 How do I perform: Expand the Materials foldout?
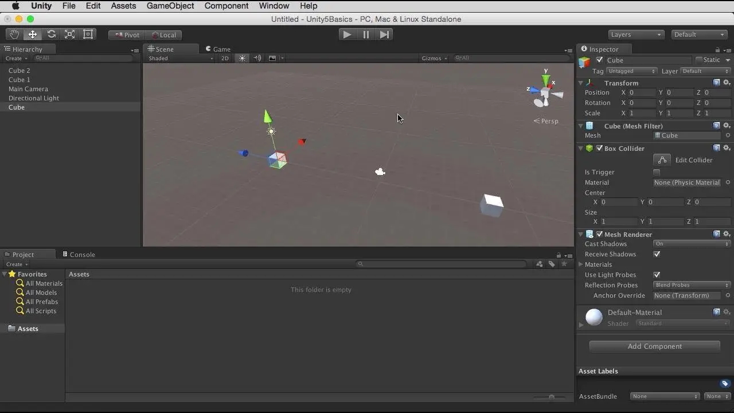tap(581, 264)
